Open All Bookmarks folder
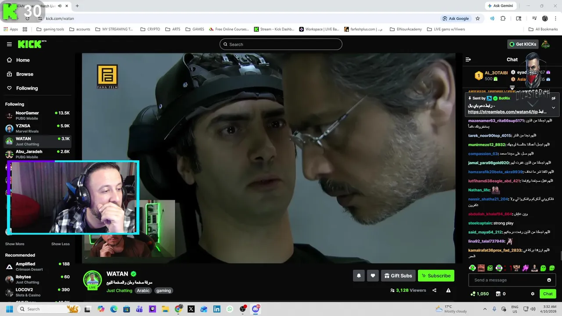 [x=543, y=29]
